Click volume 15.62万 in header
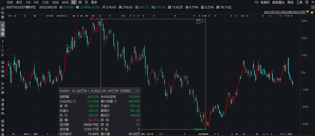This screenshot has width=315, height=136. (177, 7)
